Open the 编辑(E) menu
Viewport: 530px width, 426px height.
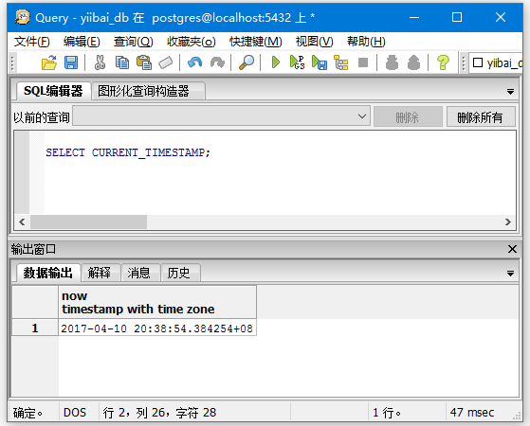pyautogui.click(x=82, y=42)
